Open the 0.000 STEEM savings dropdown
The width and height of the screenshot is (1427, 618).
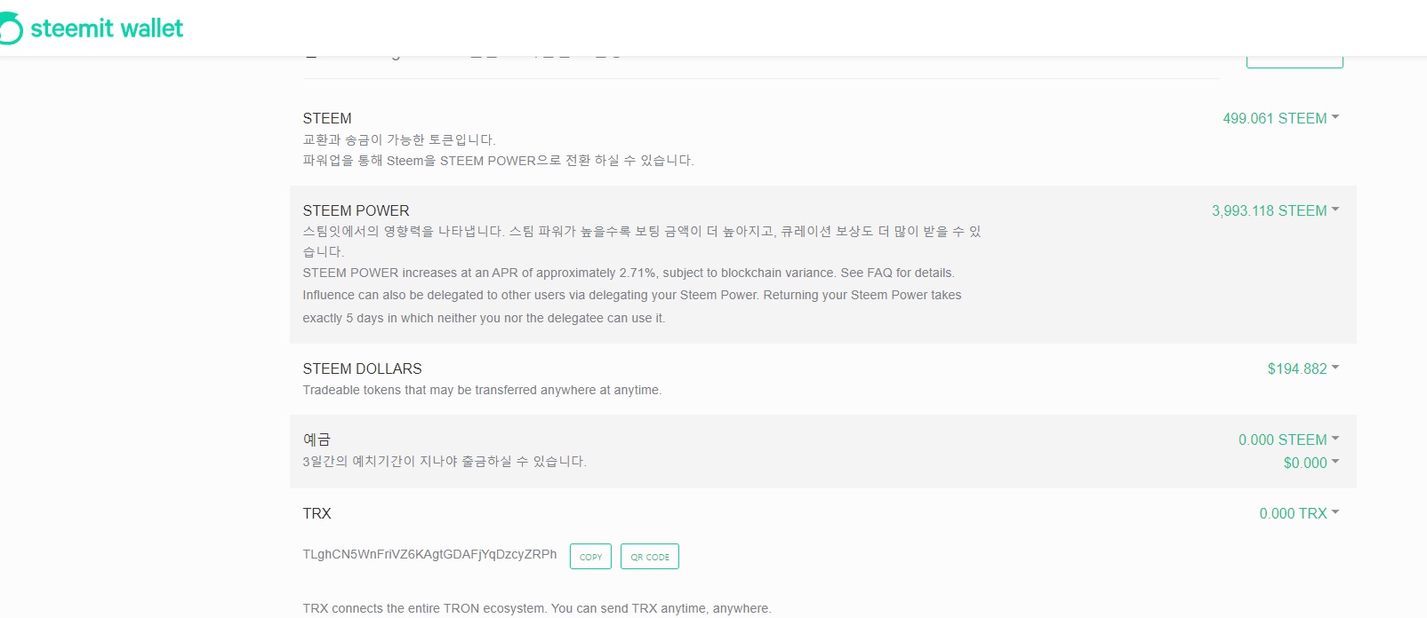(1288, 440)
